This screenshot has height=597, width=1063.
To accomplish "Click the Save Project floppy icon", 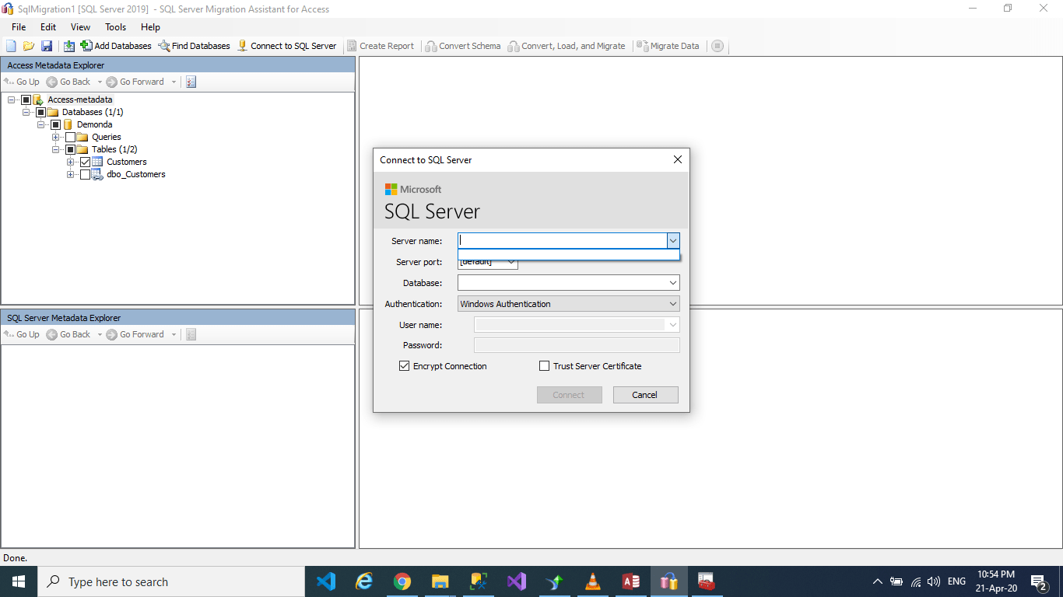I will [x=47, y=46].
